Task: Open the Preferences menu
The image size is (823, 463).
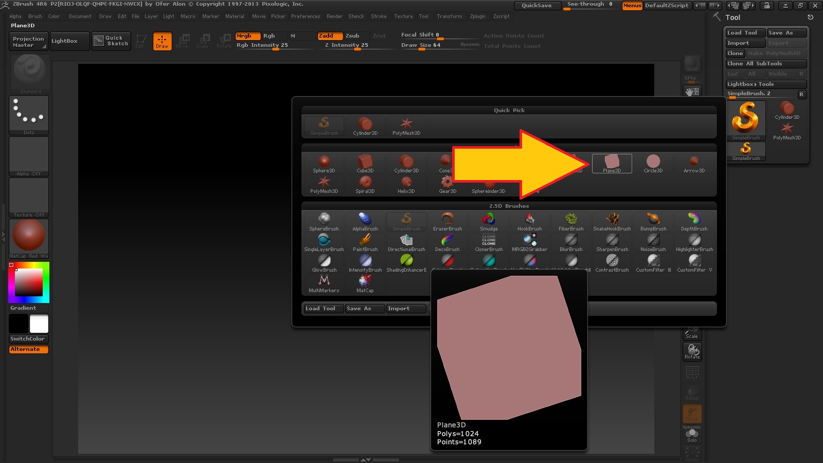Action: 306,16
